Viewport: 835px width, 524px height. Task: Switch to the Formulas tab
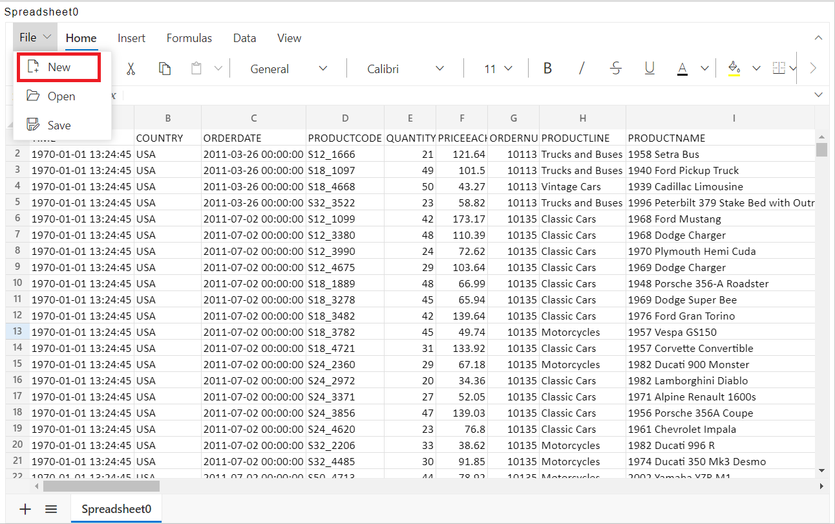click(x=189, y=38)
